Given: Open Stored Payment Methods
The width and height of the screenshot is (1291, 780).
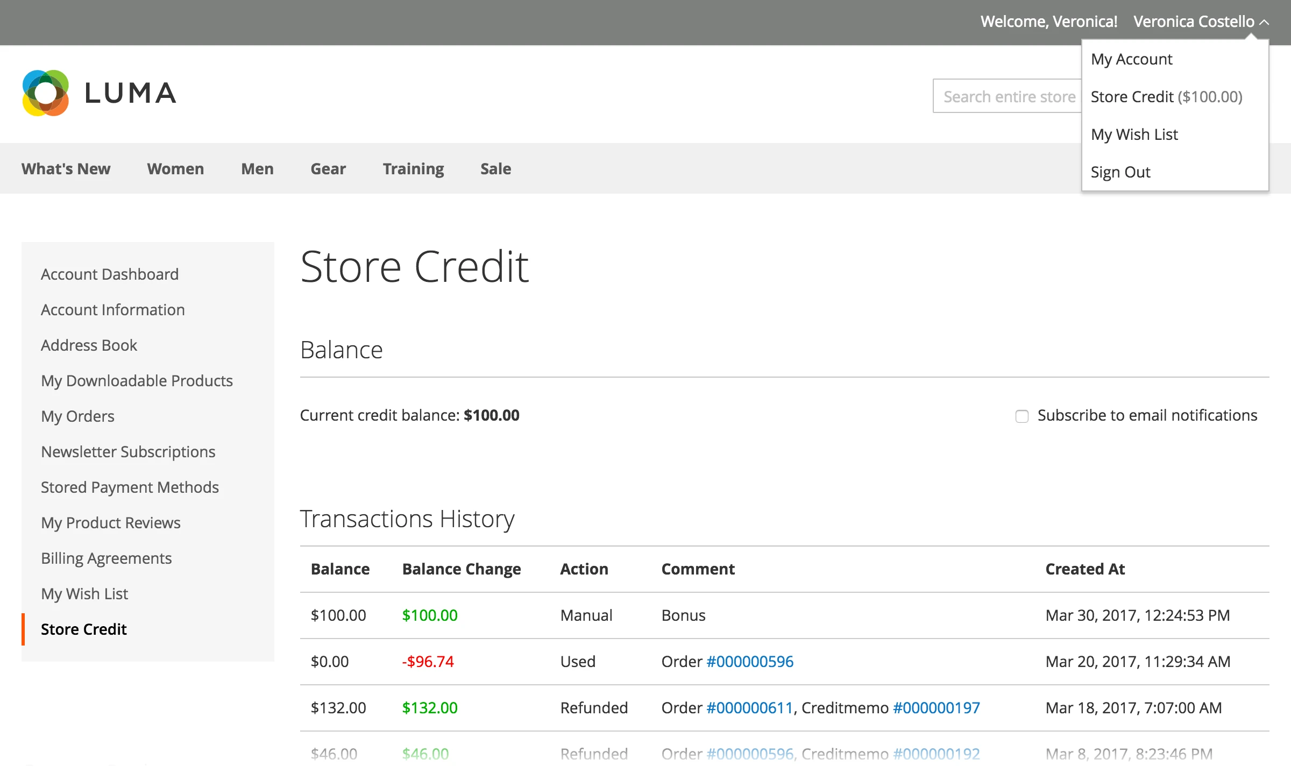Looking at the screenshot, I should pos(130,487).
